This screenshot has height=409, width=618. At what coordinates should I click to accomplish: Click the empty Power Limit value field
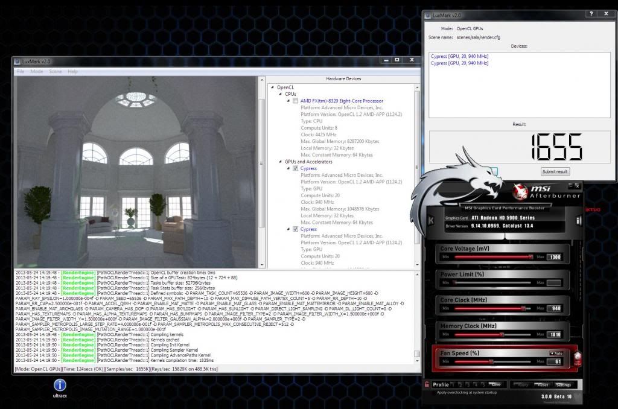click(x=554, y=282)
